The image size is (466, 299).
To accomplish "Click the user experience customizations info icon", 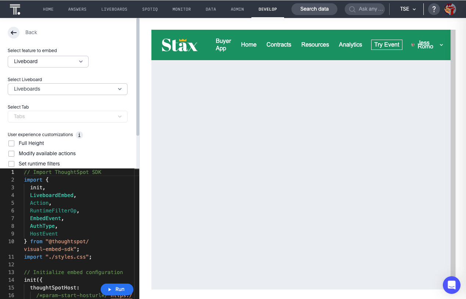I will click(79, 135).
